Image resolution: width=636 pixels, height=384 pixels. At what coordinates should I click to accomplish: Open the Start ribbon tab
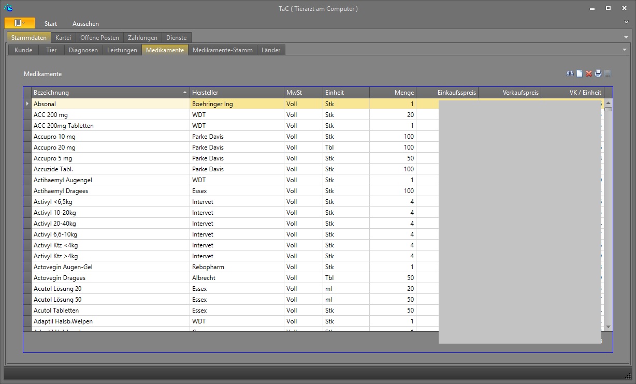pos(51,24)
